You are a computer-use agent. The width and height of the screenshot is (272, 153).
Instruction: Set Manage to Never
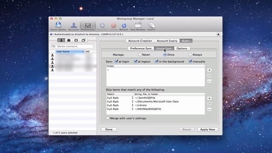click(140, 55)
